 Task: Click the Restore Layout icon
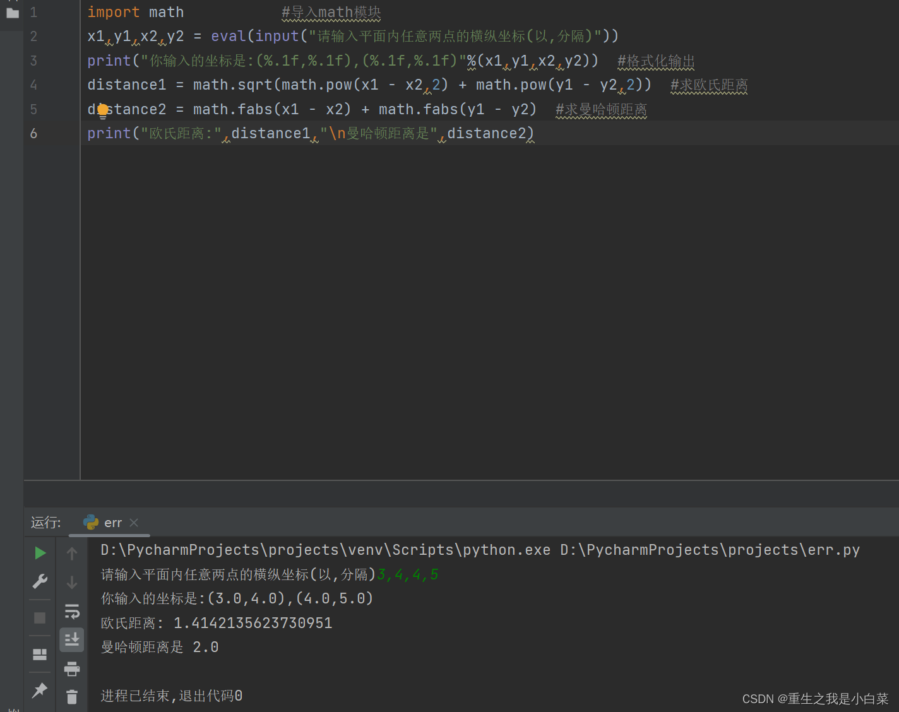point(40,655)
